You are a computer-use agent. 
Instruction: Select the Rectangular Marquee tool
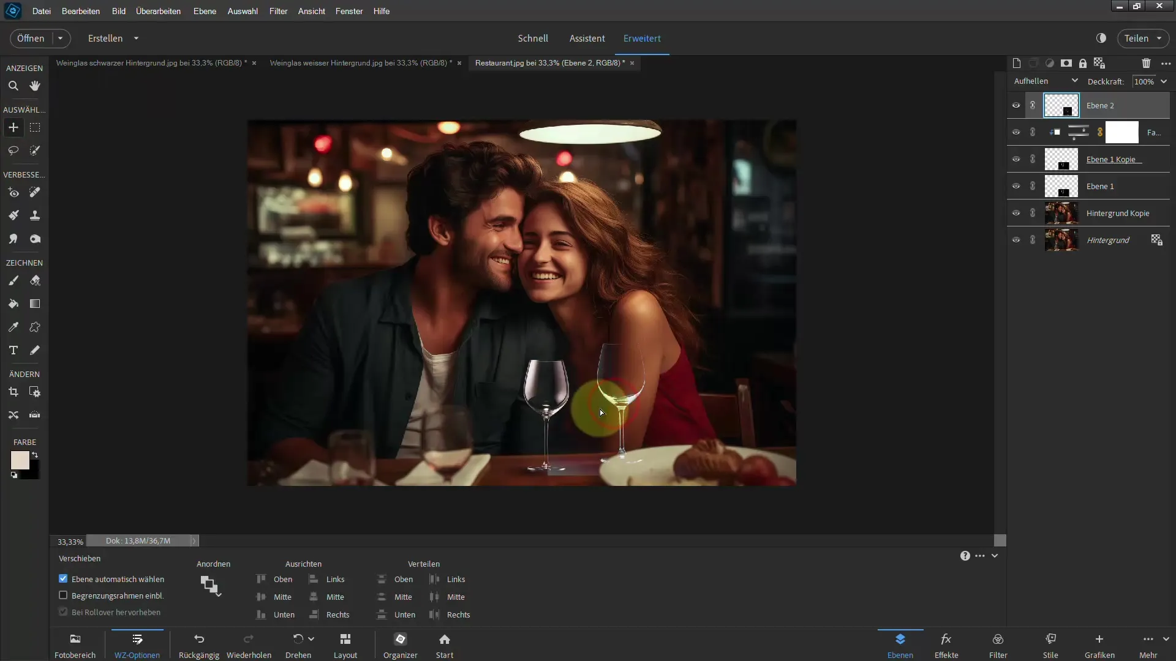(x=35, y=127)
